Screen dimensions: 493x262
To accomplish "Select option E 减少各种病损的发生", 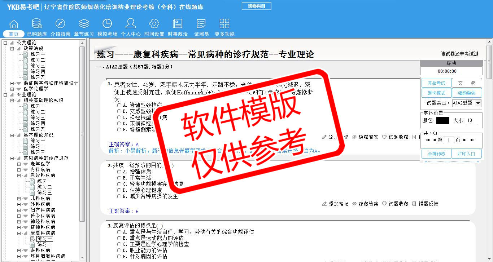I will pyautogui.click(x=119, y=196).
